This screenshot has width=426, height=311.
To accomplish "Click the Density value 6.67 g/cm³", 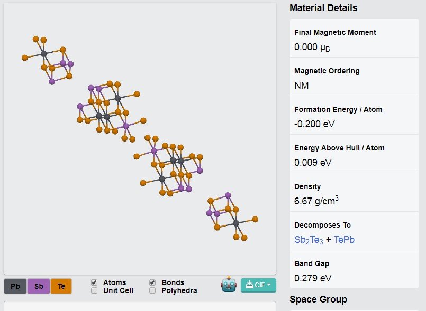I will tap(316, 201).
